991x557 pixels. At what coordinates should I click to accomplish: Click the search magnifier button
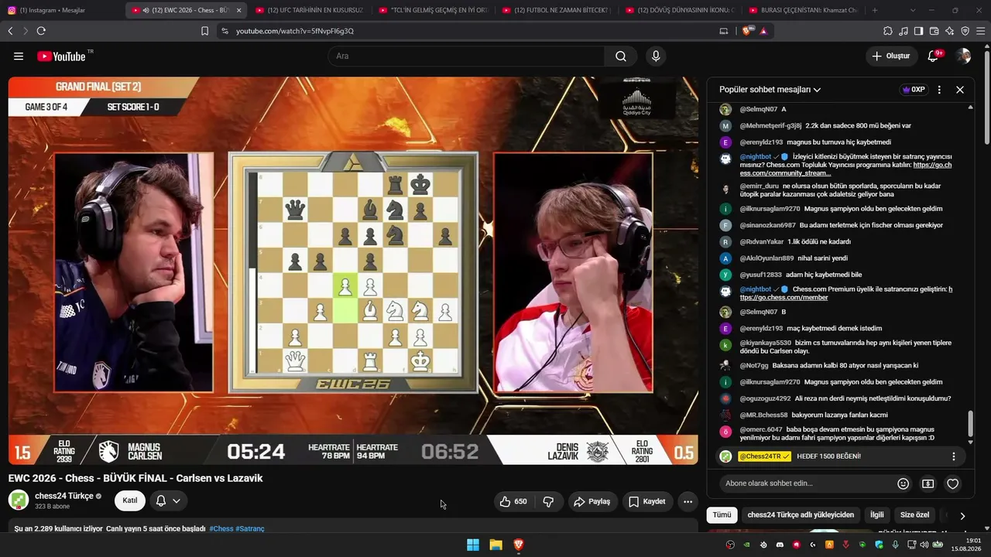coord(621,56)
